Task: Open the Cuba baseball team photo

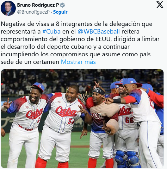Action: (x=82, y=119)
